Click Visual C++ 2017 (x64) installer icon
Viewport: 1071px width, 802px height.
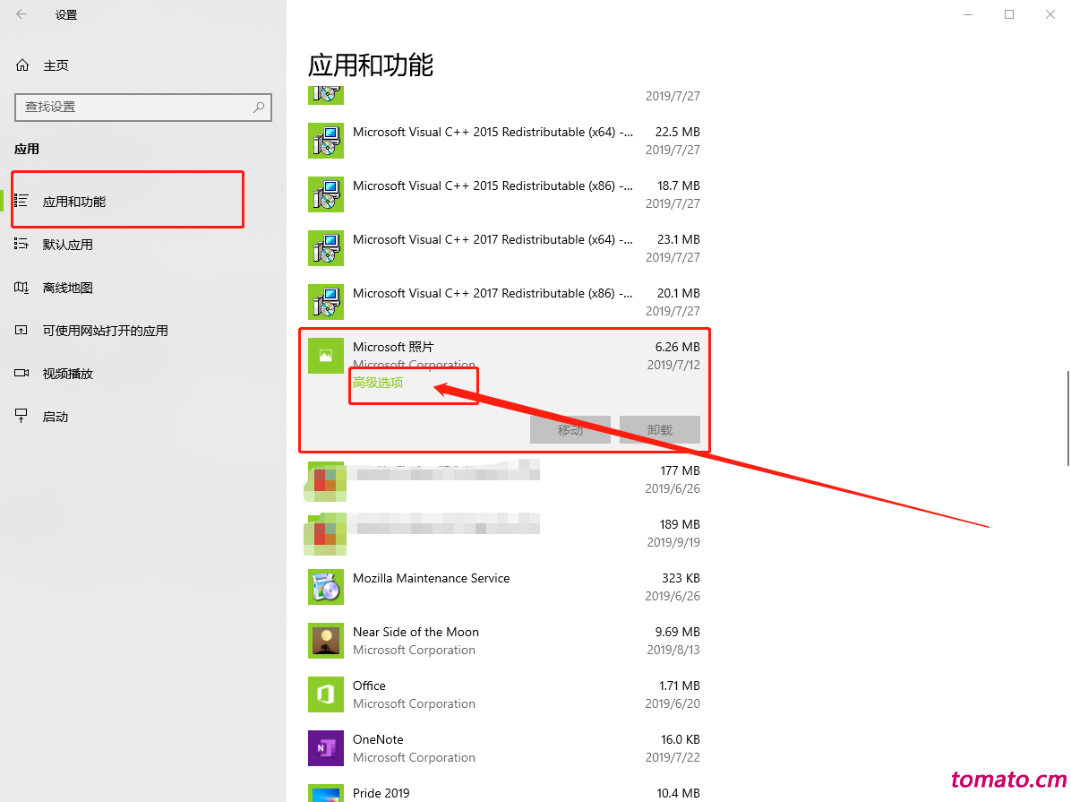pyautogui.click(x=326, y=248)
